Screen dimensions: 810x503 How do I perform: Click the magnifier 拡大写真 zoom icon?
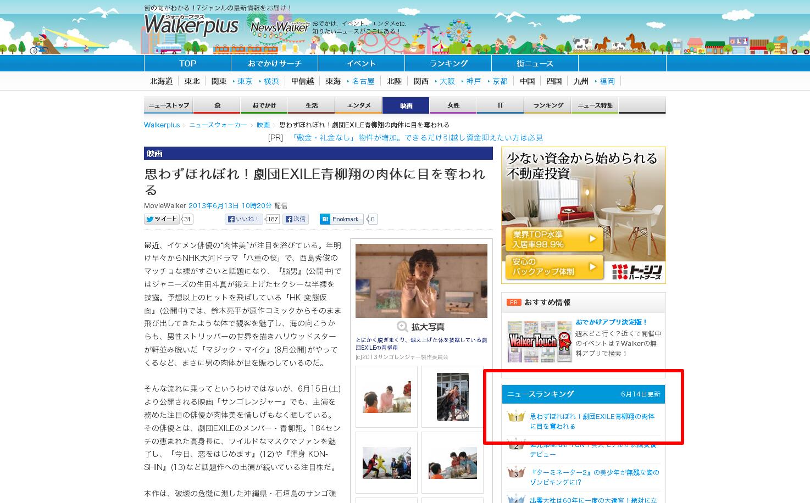[x=402, y=327]
